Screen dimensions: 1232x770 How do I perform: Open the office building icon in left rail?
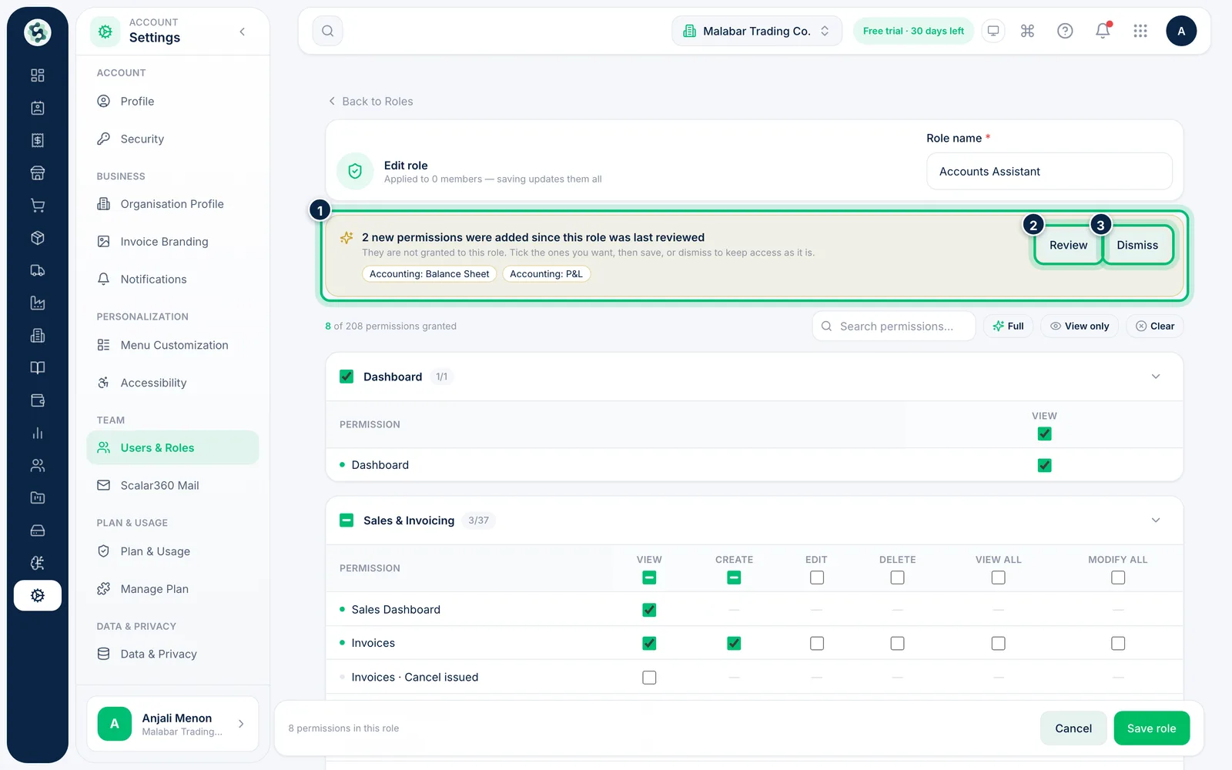[x=37, y=336]
